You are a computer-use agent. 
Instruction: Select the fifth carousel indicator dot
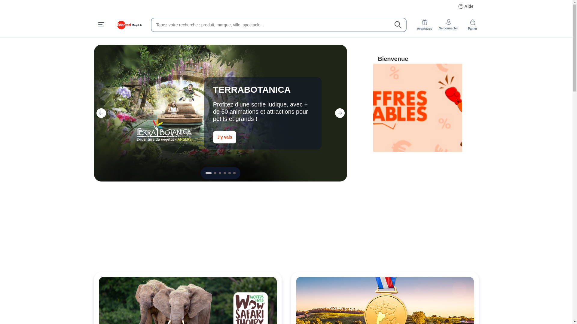click(230, 173)
